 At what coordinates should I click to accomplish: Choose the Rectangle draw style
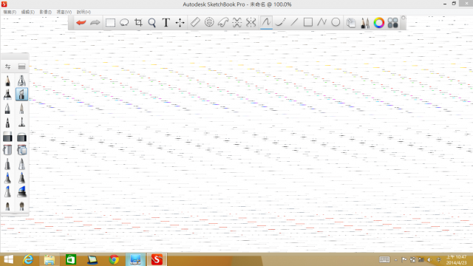308,22
